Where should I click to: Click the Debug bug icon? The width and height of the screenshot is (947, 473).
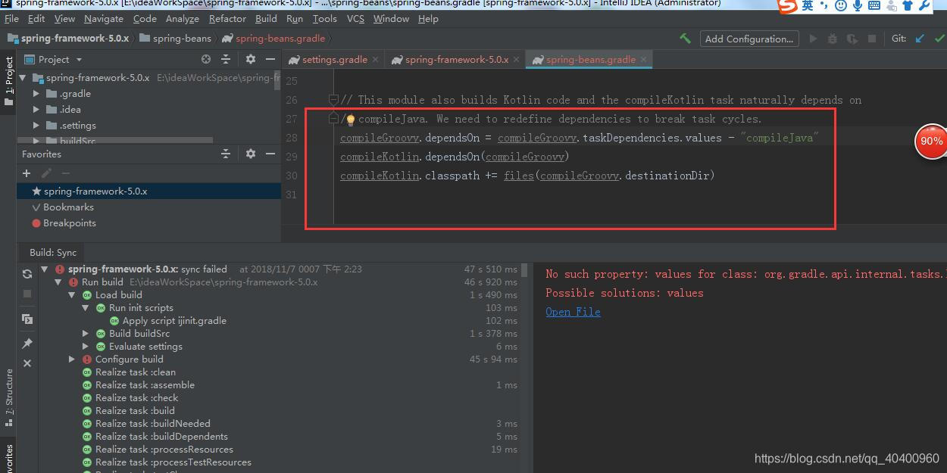tap(833, 39)
